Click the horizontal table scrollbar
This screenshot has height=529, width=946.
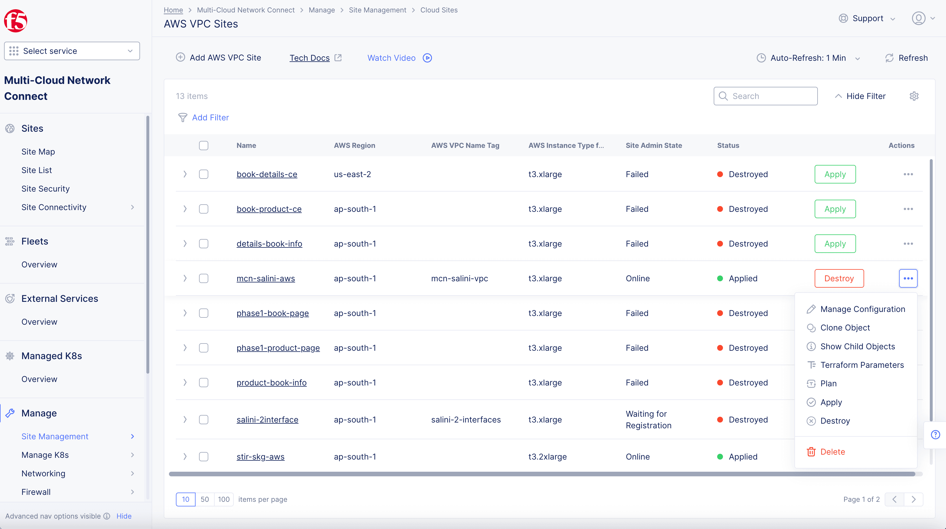tap(542, 474)
